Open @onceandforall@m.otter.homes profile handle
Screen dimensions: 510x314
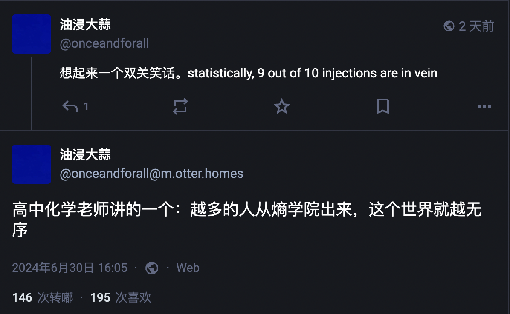(151, 174)
